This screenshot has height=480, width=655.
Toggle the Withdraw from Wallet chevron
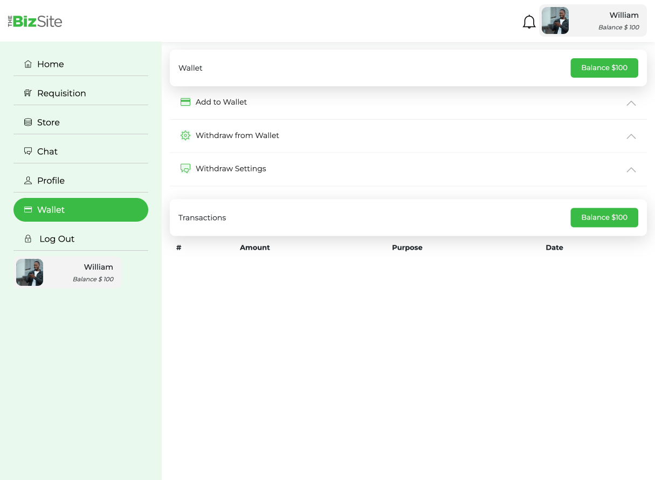(x=631, y=136)
